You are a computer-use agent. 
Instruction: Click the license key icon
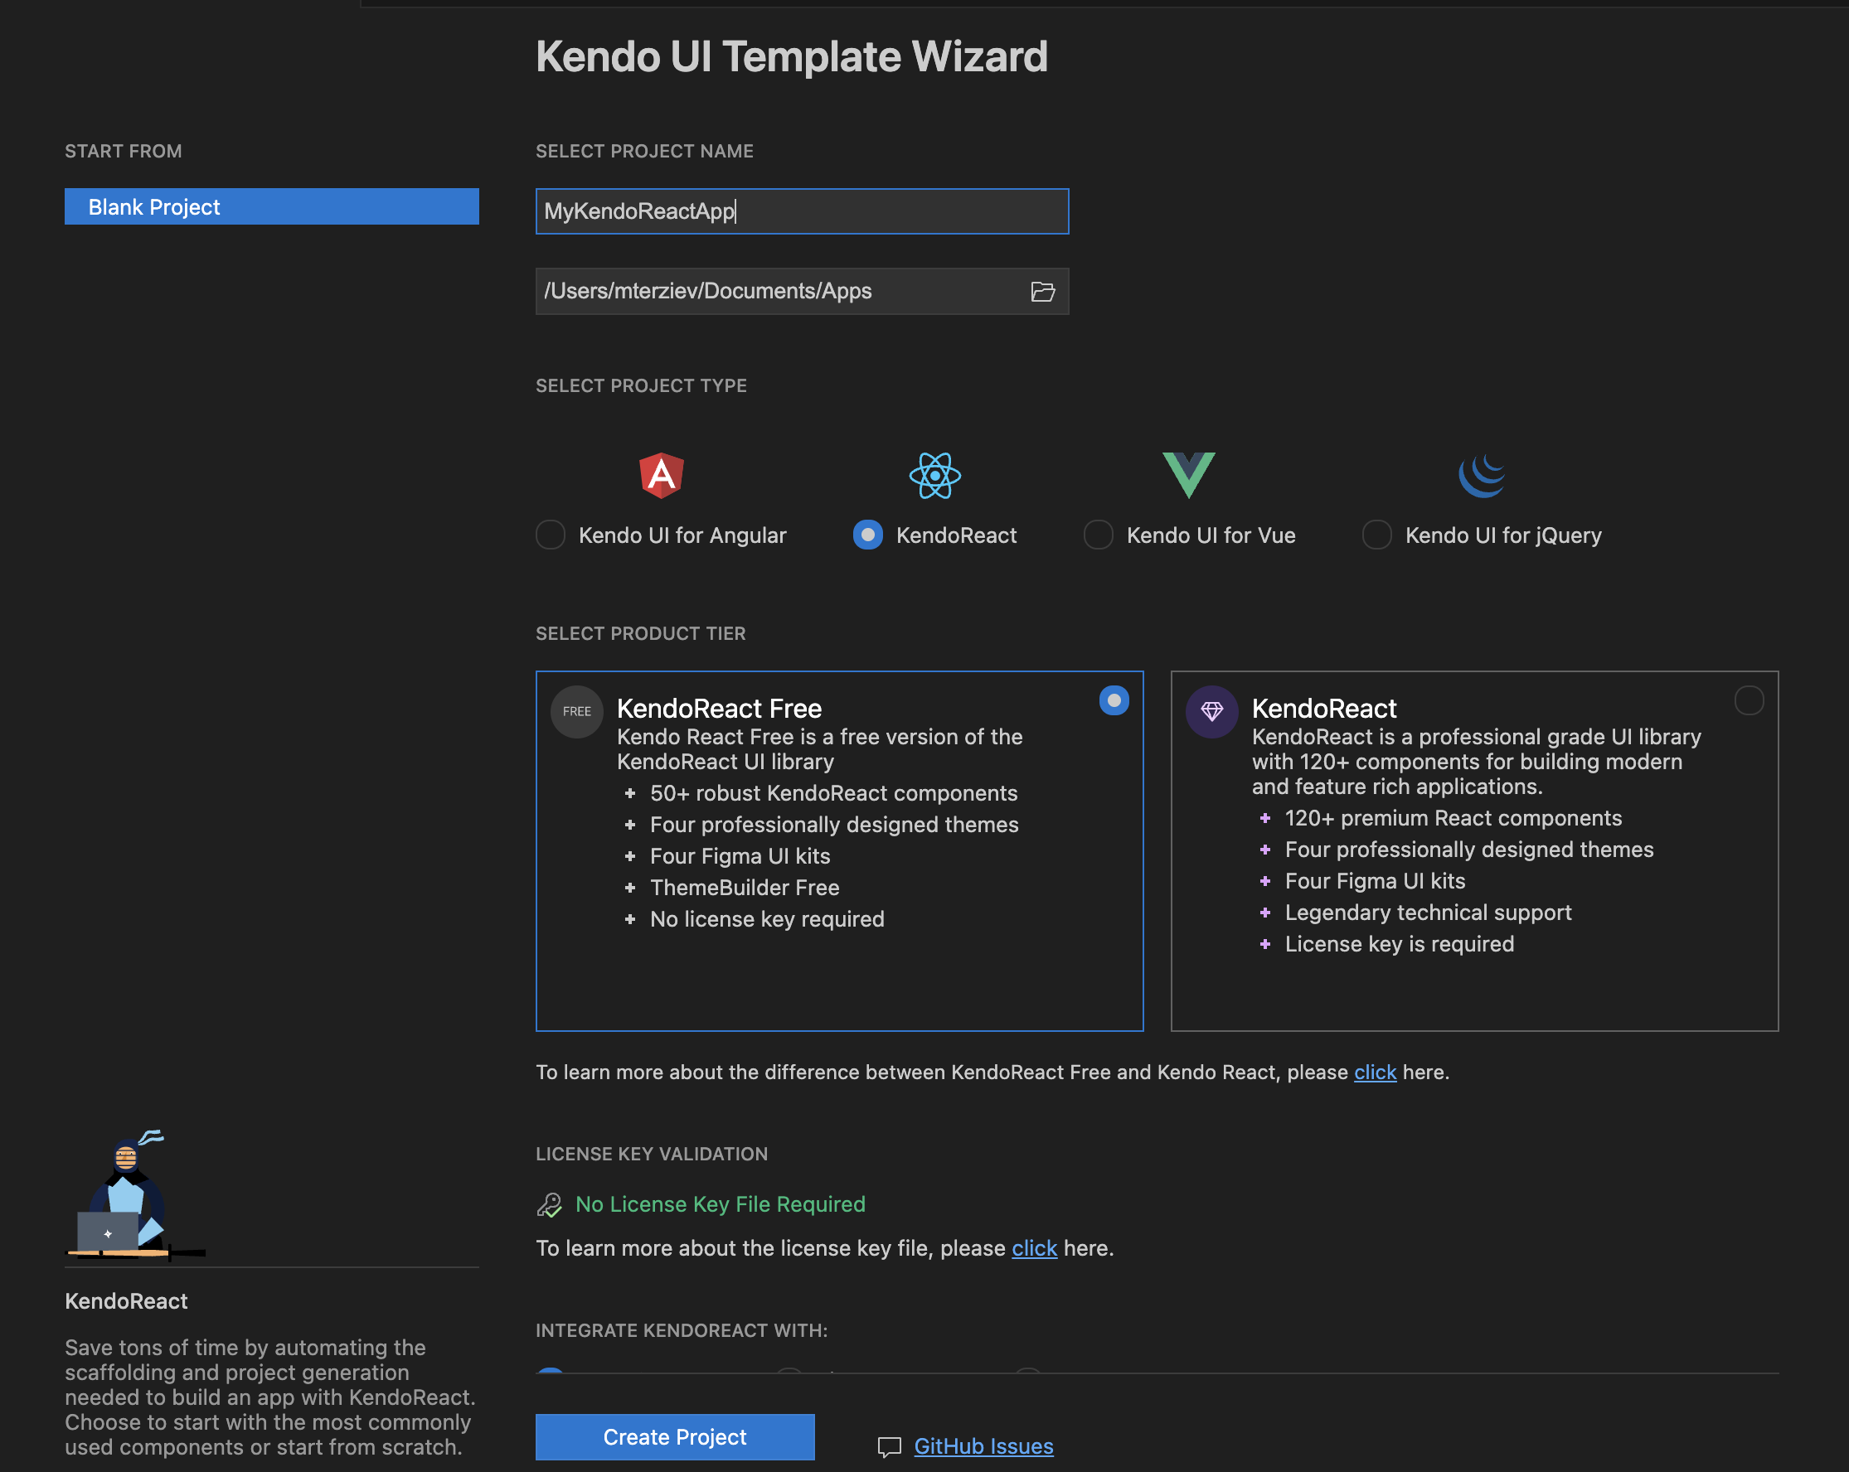[549, 1204]
